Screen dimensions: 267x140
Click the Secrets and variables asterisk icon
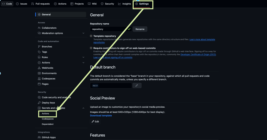tap(39, 108)
